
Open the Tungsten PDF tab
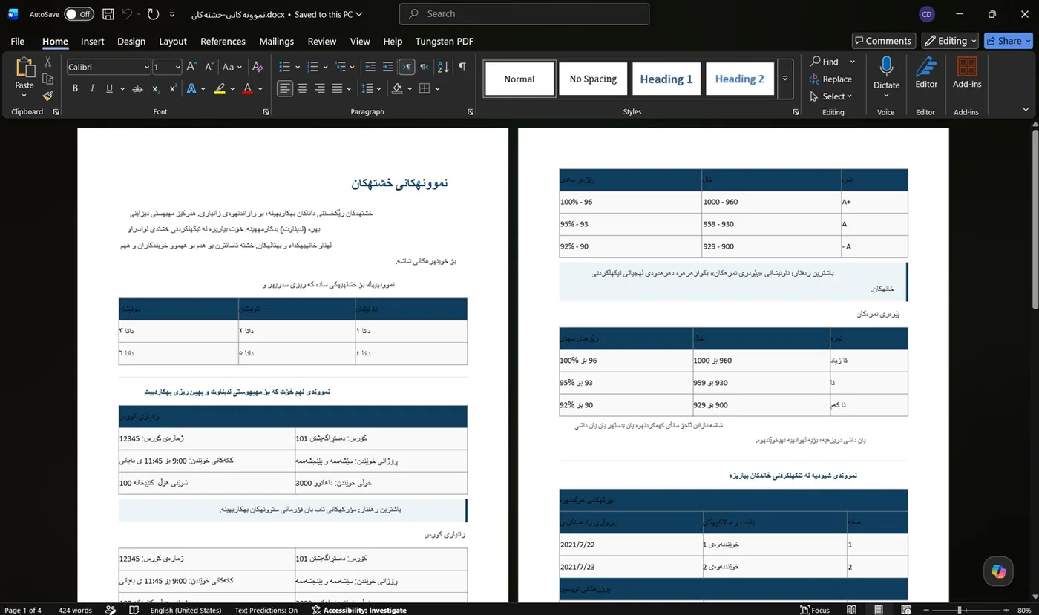[444, 41]
